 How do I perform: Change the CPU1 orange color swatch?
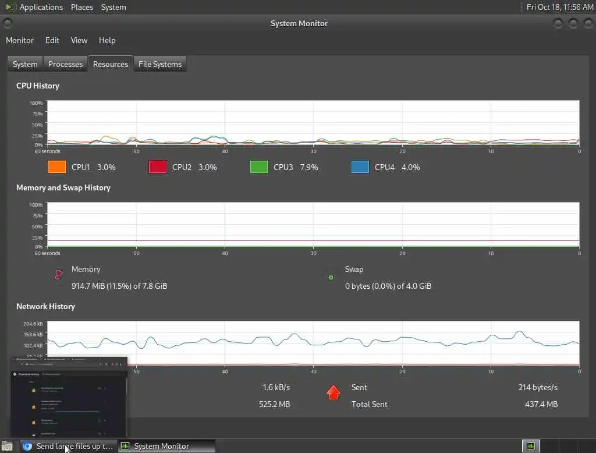tap(57, 167)
